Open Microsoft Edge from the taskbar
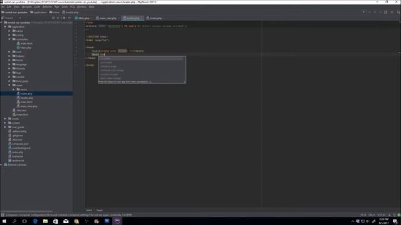This screenshot has width=401, height=225. [35, 221]
